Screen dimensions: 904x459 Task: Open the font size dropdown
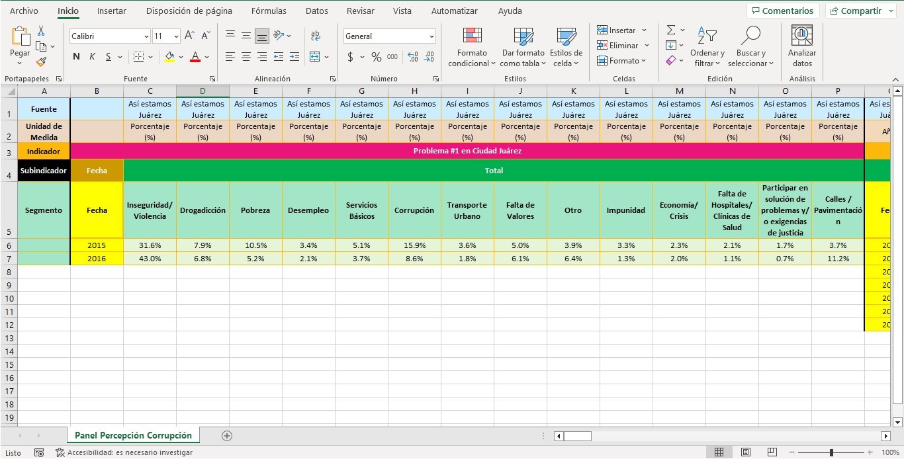point(177,36)
